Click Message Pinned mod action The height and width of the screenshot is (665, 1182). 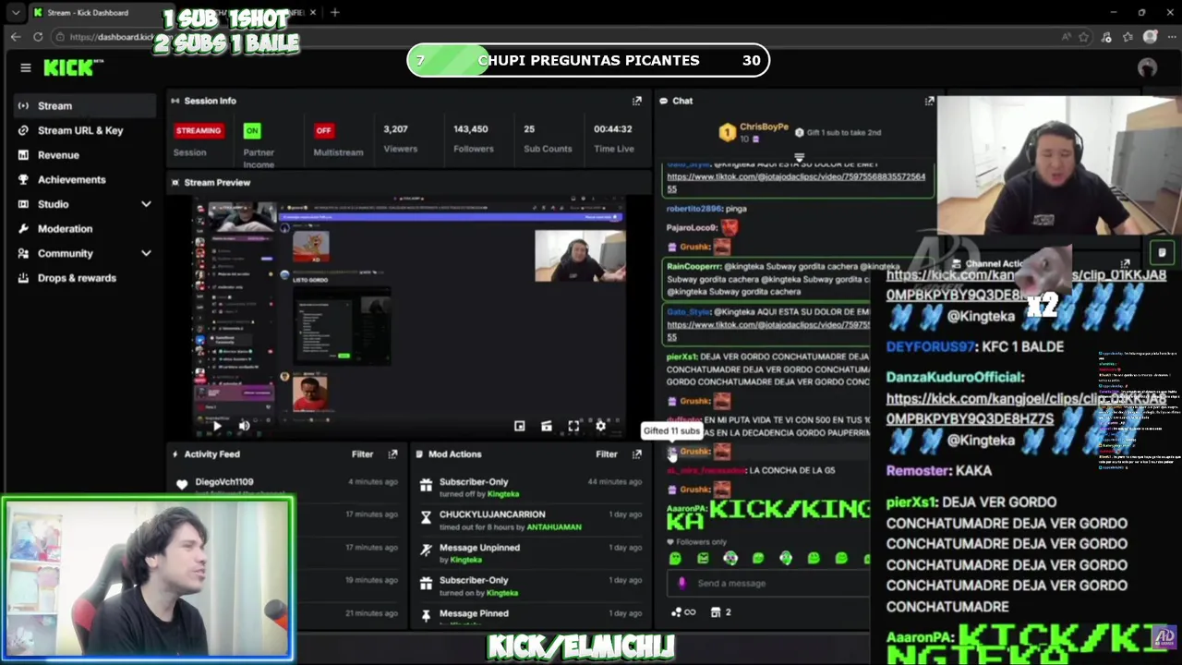point(474,613)
